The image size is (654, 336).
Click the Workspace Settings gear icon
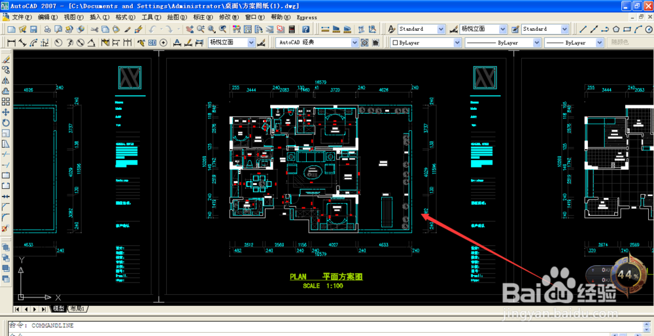(364, 42)
